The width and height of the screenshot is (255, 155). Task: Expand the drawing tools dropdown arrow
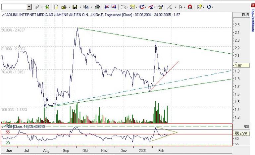pyautogui.click(x=175, y=7)
